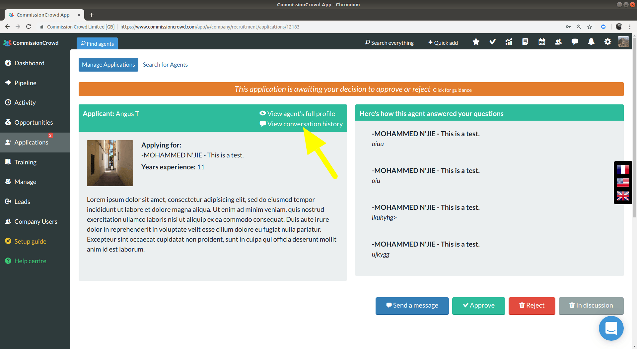Open Chromium's three-dot browser menu
Screen dimensions: 637x349
[x=630, y=27]
